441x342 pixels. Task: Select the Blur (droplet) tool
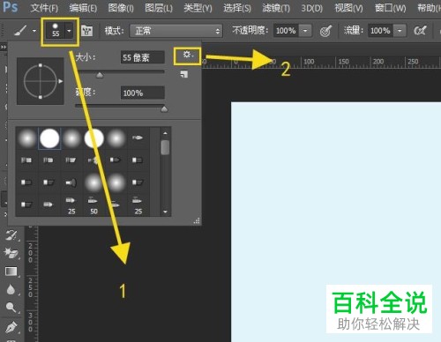(x=11, y=289)
